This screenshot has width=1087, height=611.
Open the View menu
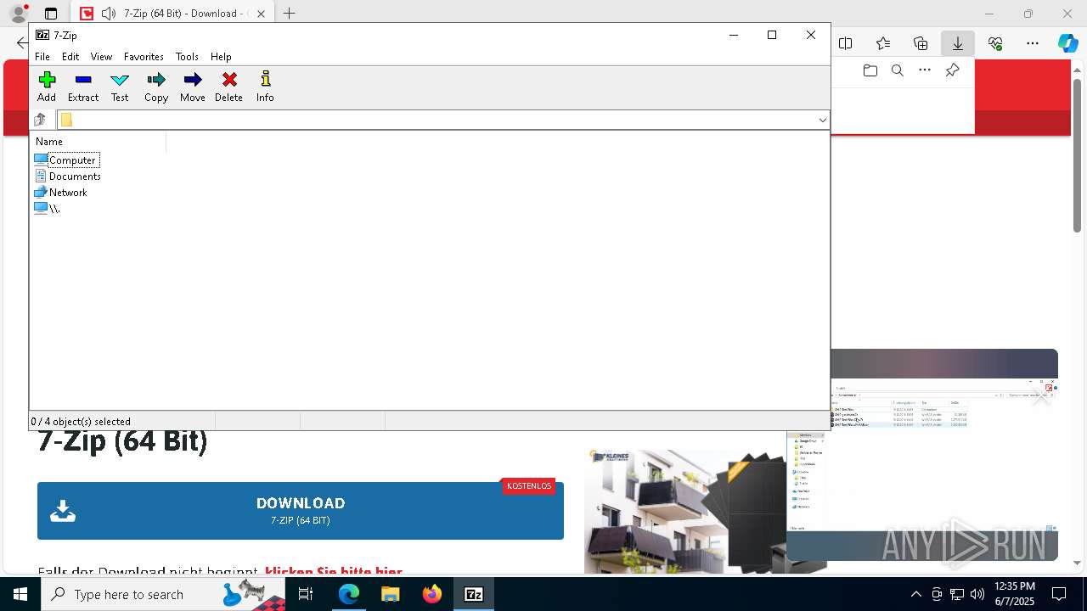(101, 57)
